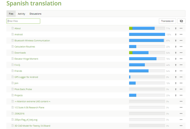Switch to the Discussions tab
Image resolution: width=190 pixels, height=129 pixels.
[x=35, y=14]
